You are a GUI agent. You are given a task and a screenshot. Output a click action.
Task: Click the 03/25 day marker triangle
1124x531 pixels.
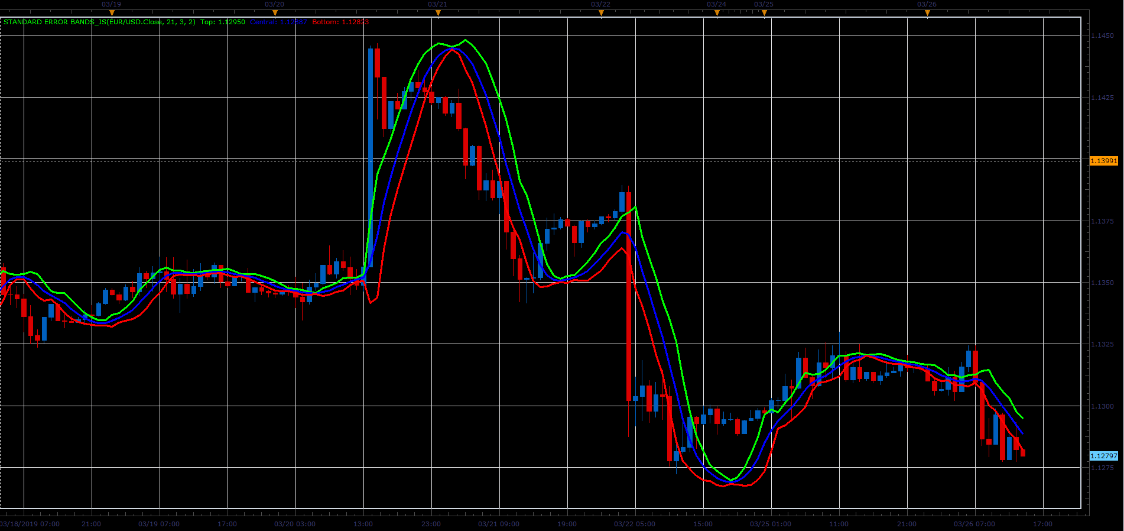pyautogui.click(x=764, y=13)
